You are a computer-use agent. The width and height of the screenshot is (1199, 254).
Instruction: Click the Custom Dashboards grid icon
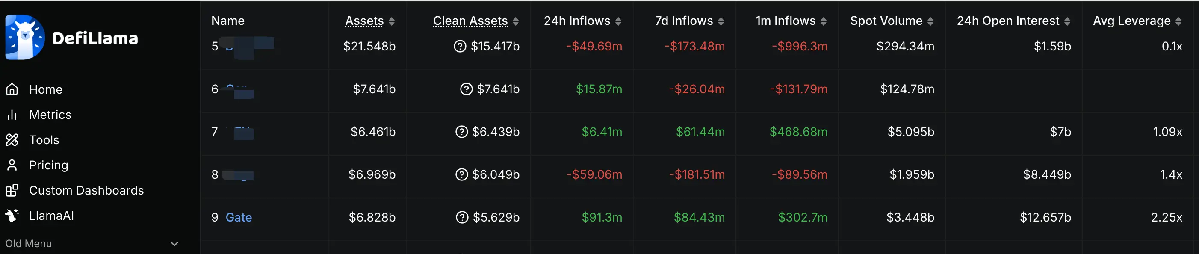pyautogui.click(x=12, y=190)
